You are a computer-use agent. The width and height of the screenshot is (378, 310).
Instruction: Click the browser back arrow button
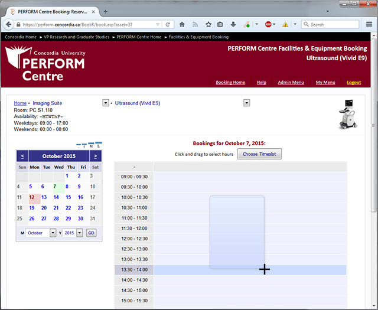(9, 25)
